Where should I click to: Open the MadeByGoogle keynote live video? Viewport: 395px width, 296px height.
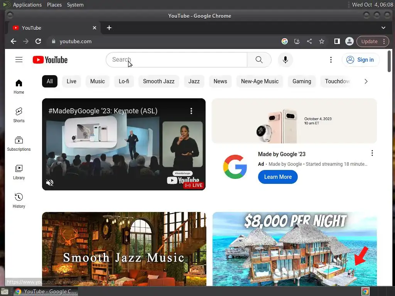[x=124, y=144]
